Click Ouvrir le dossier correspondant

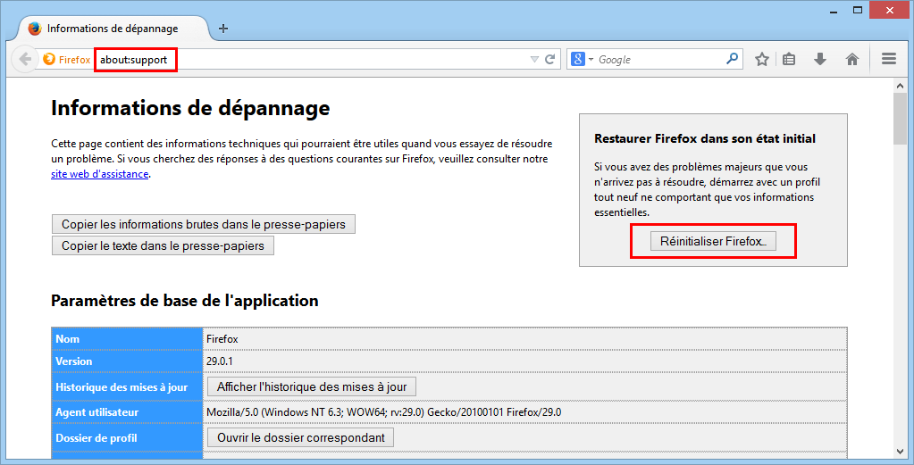click(301, 437)
